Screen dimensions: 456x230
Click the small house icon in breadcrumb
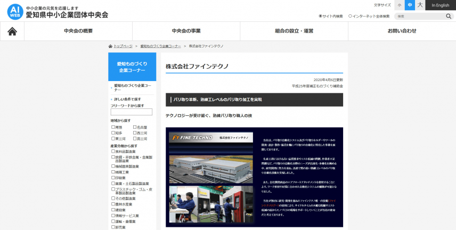point(110,46)
